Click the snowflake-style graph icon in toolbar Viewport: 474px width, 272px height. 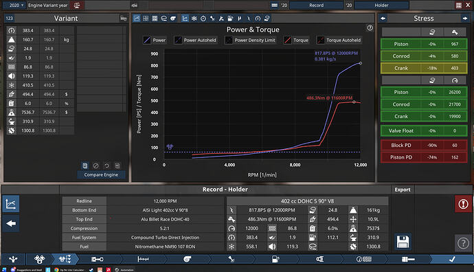194,19
